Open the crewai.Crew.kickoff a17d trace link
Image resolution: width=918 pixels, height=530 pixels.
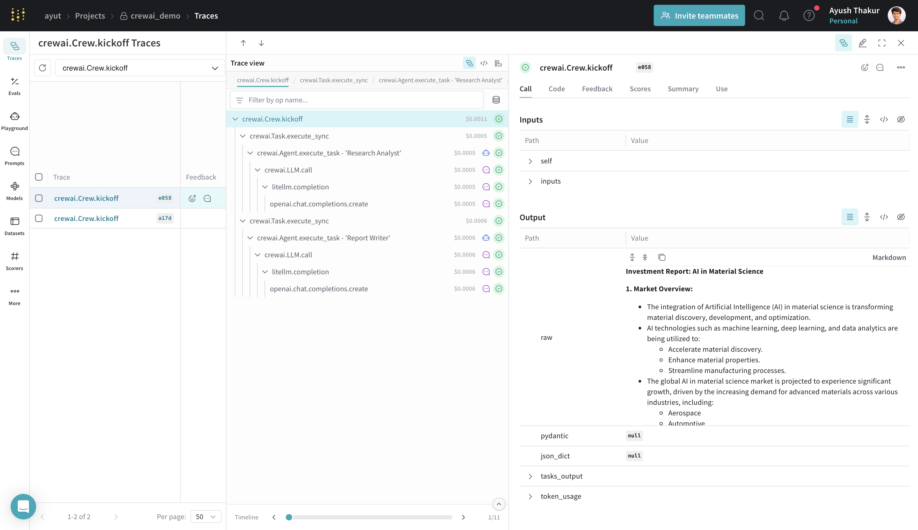click(86, 218)
